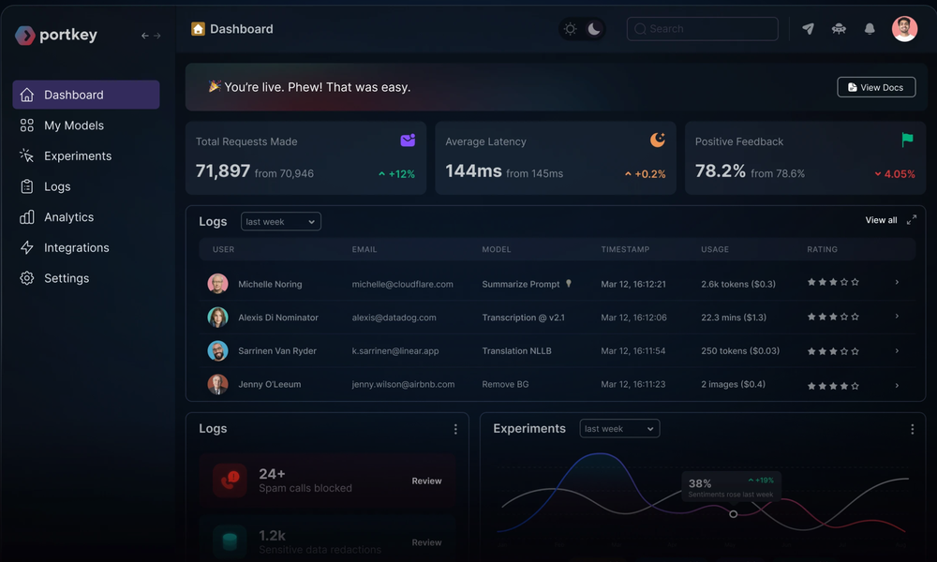Click the UFO icon in the top bar
Viewport: 937px width, 562px height.
tap(839, 28)
